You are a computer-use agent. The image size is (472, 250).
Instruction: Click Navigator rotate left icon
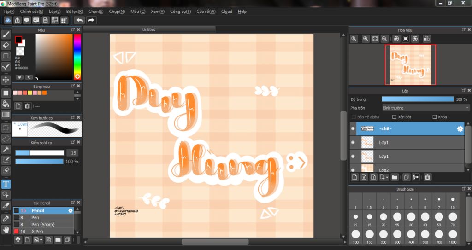pyautogui.click(x=396, y=39)
